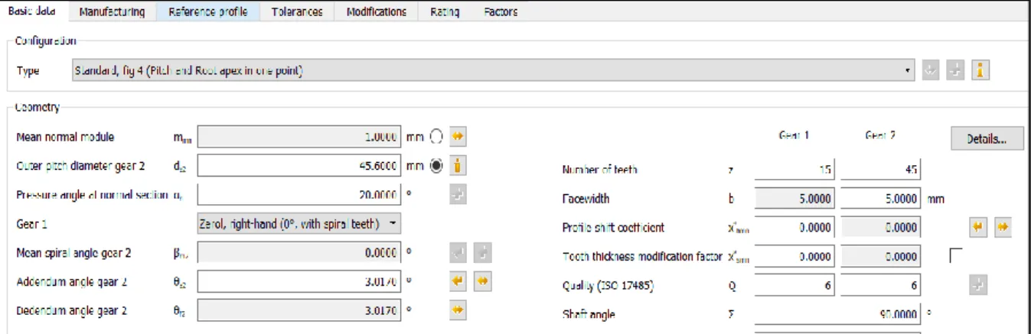Edit Quality value for Gear 2
This screenshot has height=334, width=1031.
pos(881,285)
